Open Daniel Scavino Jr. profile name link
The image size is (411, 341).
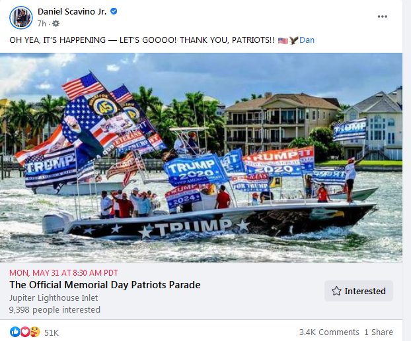[72, 11]
